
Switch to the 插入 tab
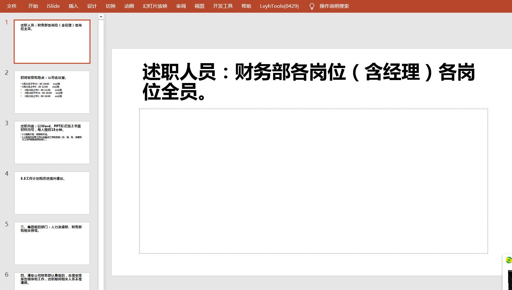coord(74,6)
